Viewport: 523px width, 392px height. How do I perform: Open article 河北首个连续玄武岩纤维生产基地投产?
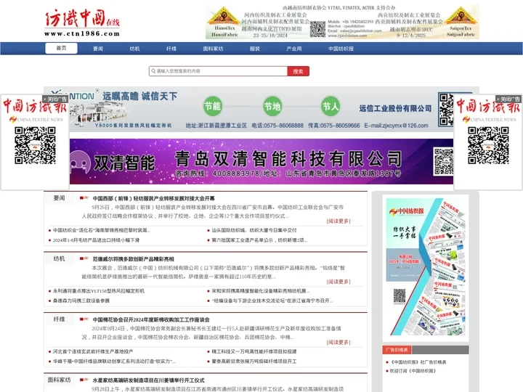[x=93, y=351]
